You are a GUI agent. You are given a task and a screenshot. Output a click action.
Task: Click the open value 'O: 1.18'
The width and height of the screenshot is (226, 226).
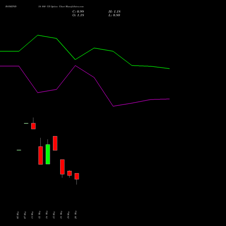pos(78,15)
